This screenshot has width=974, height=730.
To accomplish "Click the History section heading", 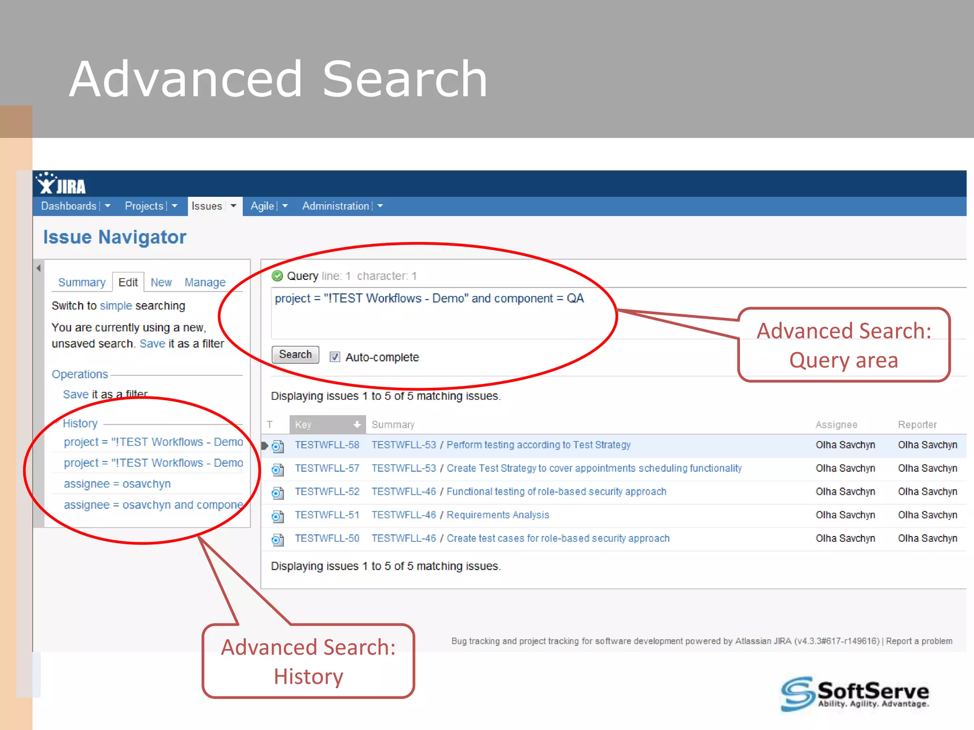I will tap(80, 423).
